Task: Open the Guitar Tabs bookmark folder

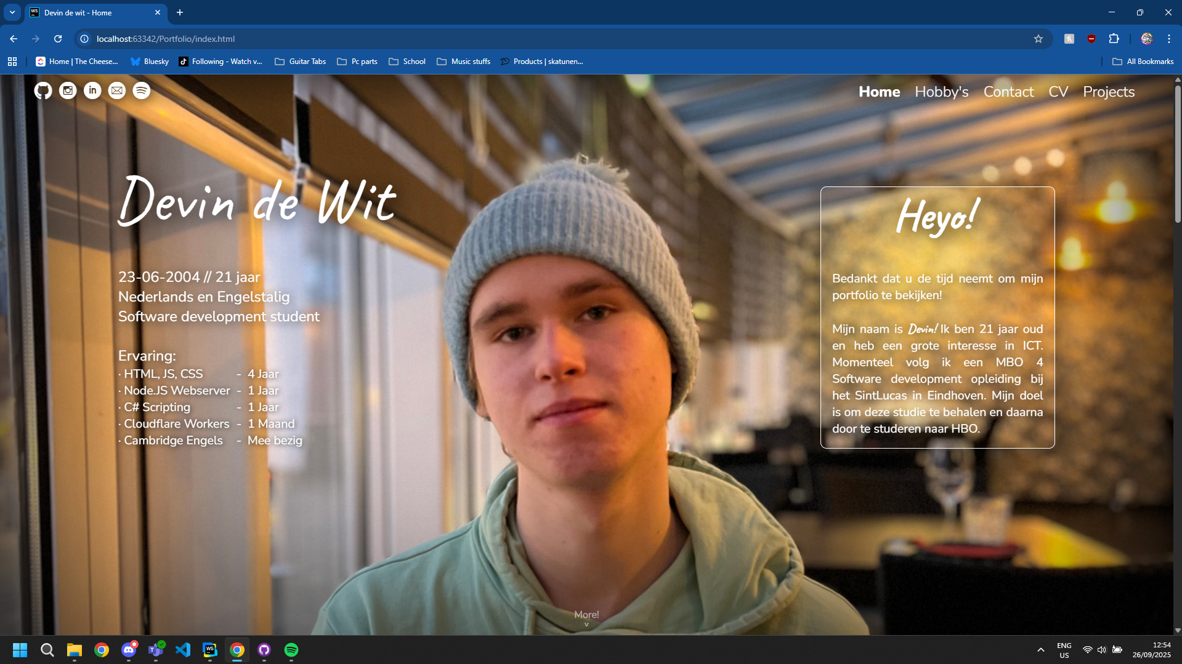Action: [x=301, y=62]
